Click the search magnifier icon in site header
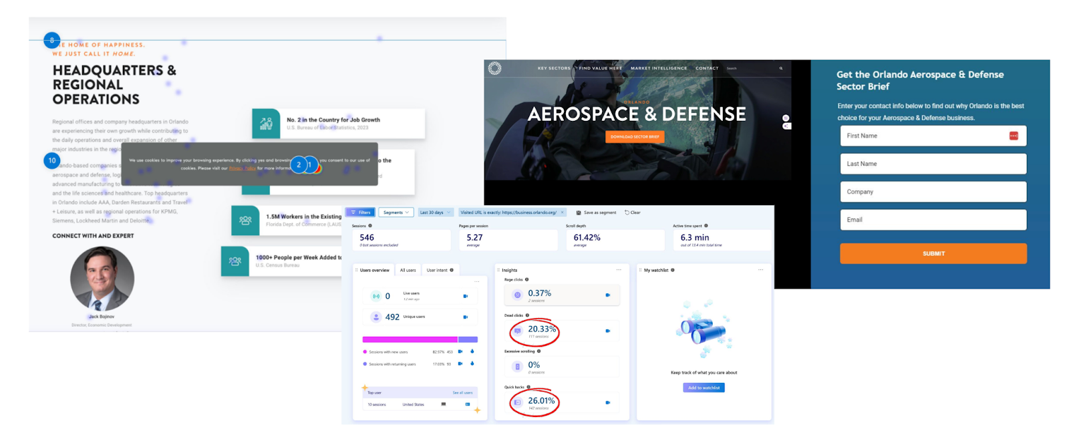The image size is (1069, 435). [x=780, y=68]
